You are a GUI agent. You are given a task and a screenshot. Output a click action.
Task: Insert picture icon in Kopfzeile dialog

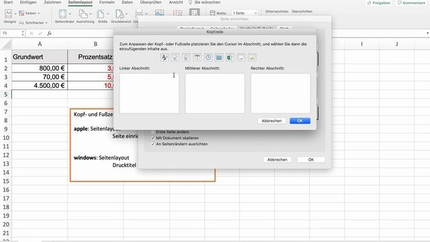click(x=252, y=57)
